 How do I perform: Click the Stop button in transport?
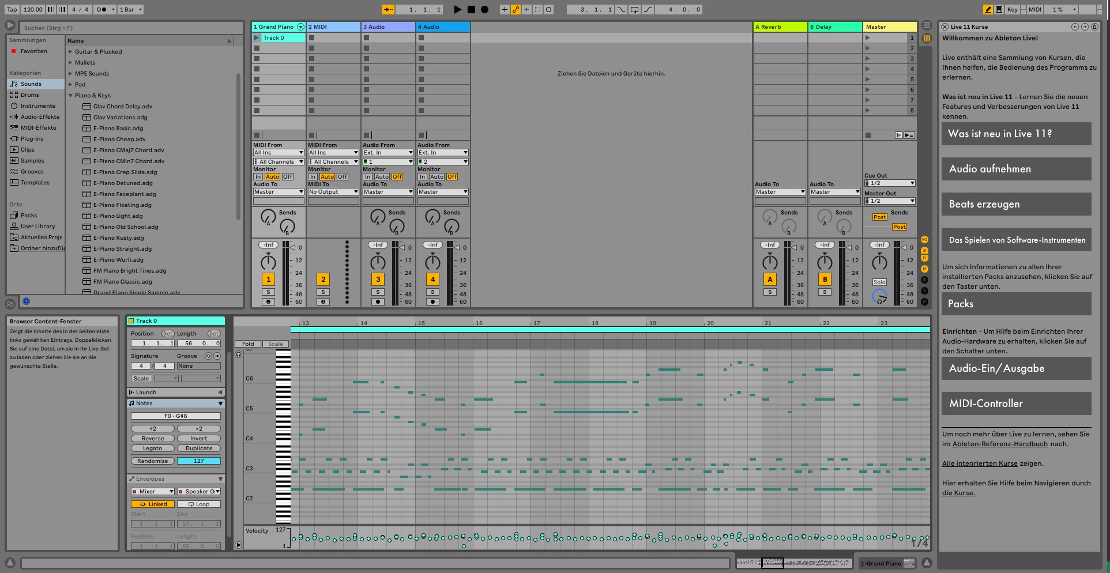point(471,9)
